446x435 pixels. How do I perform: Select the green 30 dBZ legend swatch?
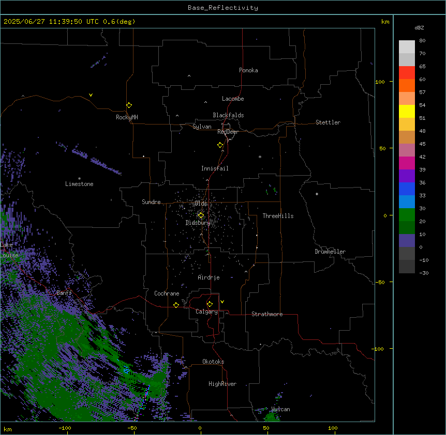tap(407, 215)
